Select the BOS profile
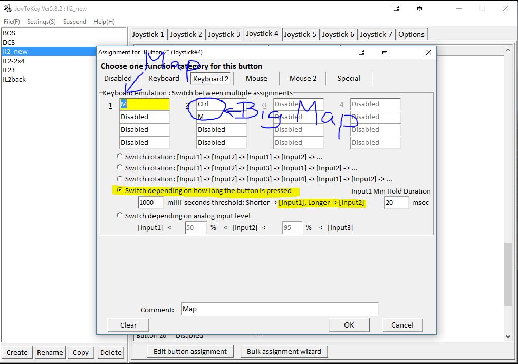Viewport: 518px width, 364px height. click(x=64, y=33)
